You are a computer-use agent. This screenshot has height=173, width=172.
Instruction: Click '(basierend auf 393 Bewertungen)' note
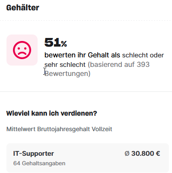point(97,69)
